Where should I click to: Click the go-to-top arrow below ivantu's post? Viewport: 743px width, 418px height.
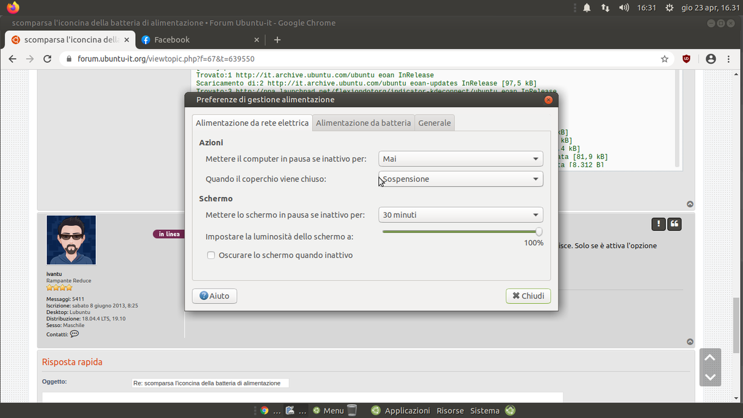(x=690, y=342)
